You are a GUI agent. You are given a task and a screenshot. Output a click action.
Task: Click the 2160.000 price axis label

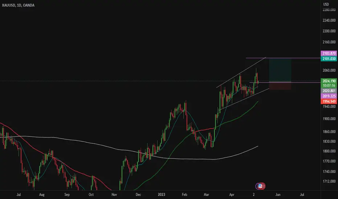pyautogui.click(x=329, y=42)
